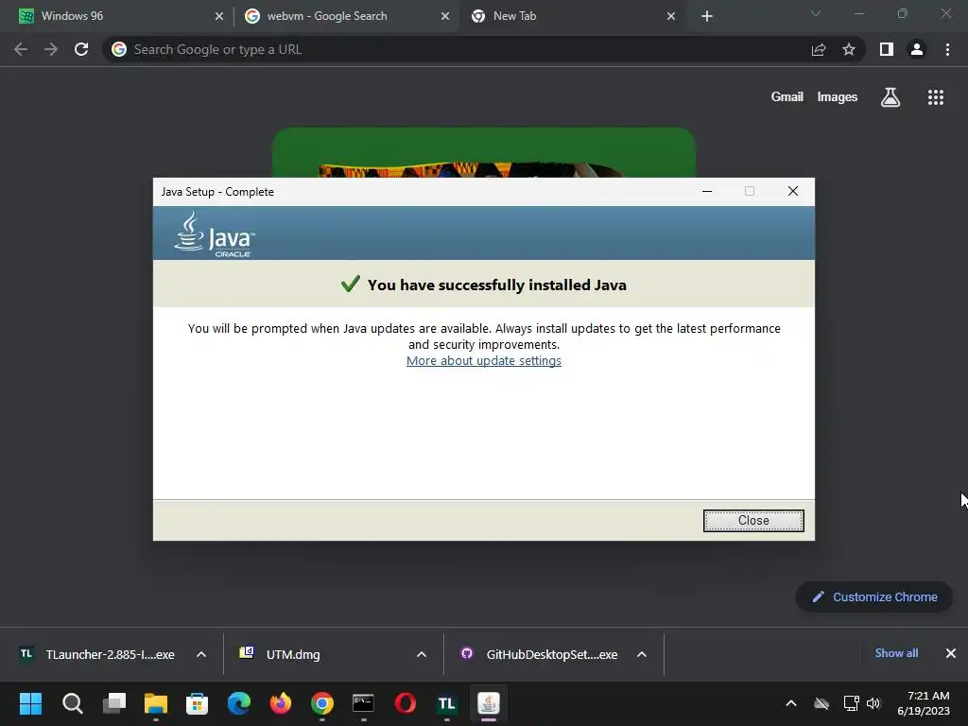Show all downloads
Viewport: 968px width, 726px height.
(896, 653)
